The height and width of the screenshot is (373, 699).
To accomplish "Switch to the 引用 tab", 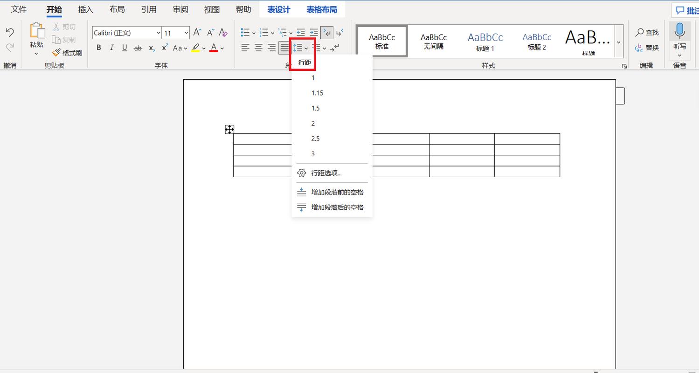I will [149, 9].
